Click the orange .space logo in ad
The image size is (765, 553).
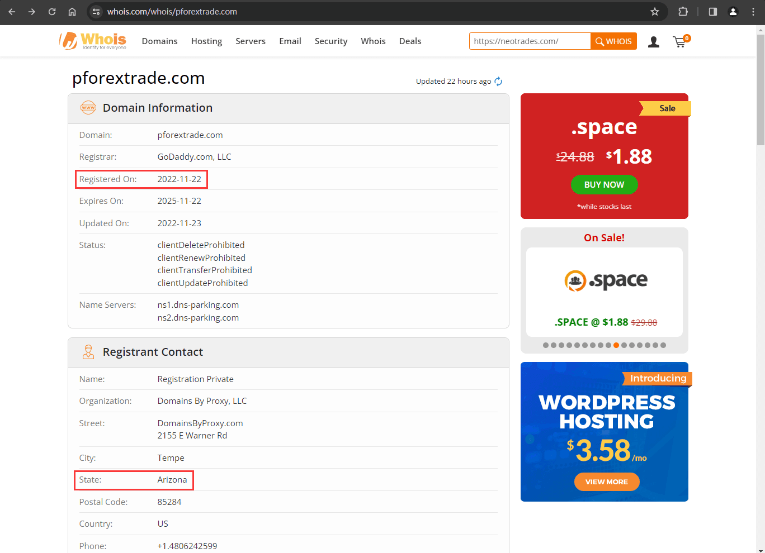click(x=606, y=280)
